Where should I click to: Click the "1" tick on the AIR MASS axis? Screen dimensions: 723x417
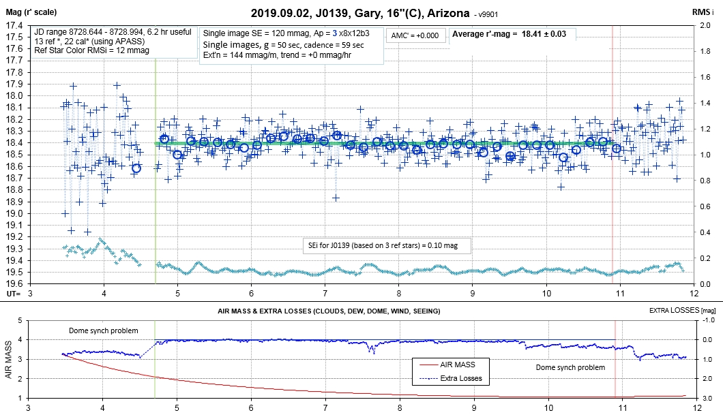[20, 398]
